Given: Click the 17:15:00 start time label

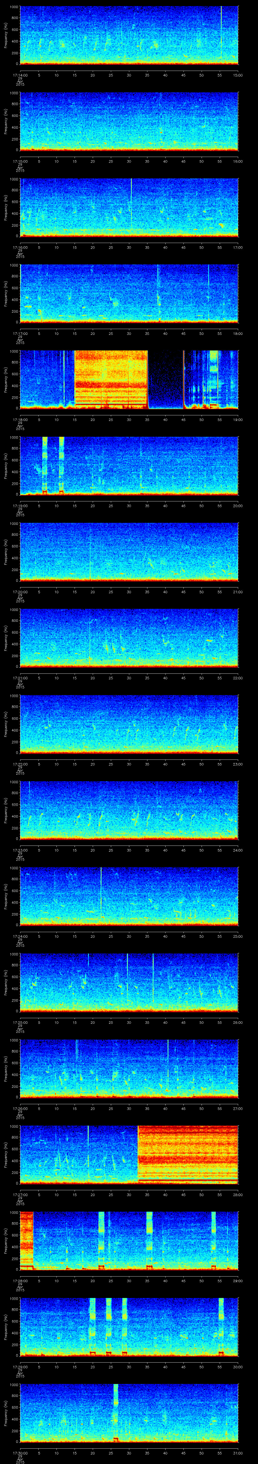Looking at the screenshot, I should (x=20, y=161).
